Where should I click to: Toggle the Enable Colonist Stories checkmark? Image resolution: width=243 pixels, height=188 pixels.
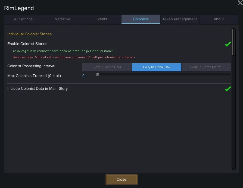click(228, 44)
